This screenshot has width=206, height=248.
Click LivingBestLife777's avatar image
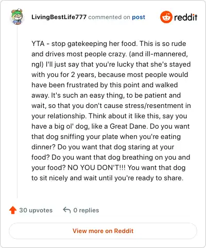pos(17,17)
